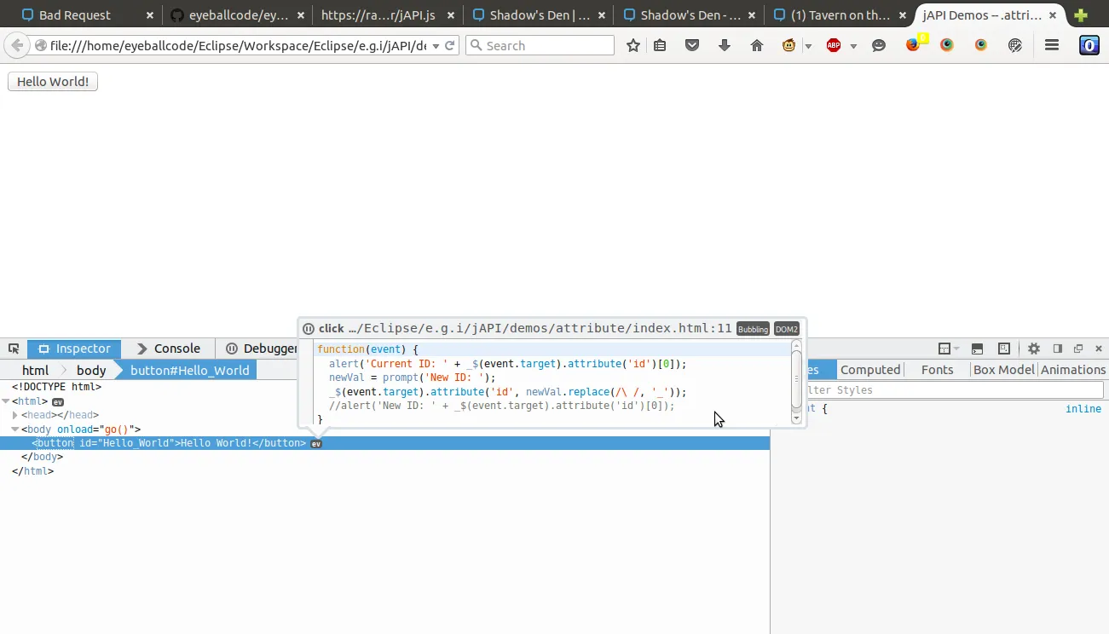Go back using browser back arrow
The width and height of the screenshot is (1109, 634).
(16, 45)
